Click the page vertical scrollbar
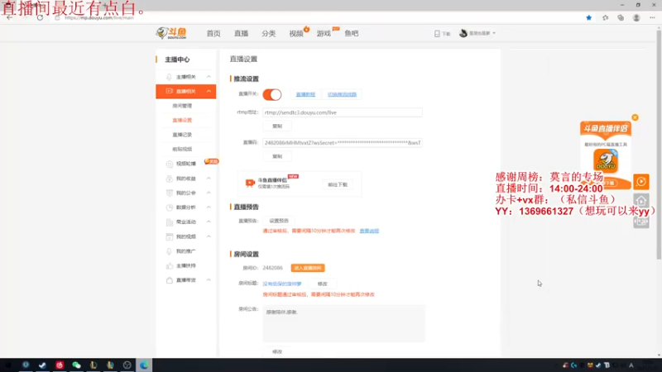662x372 pixels. point(659,143)
